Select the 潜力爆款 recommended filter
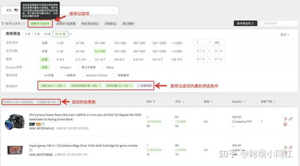 128,23
